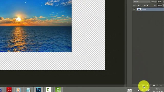Open green Camtasia Recorder taskbar icon
Image resolution: width=164 pixels, height=92 pixels.
coord(58,90)
